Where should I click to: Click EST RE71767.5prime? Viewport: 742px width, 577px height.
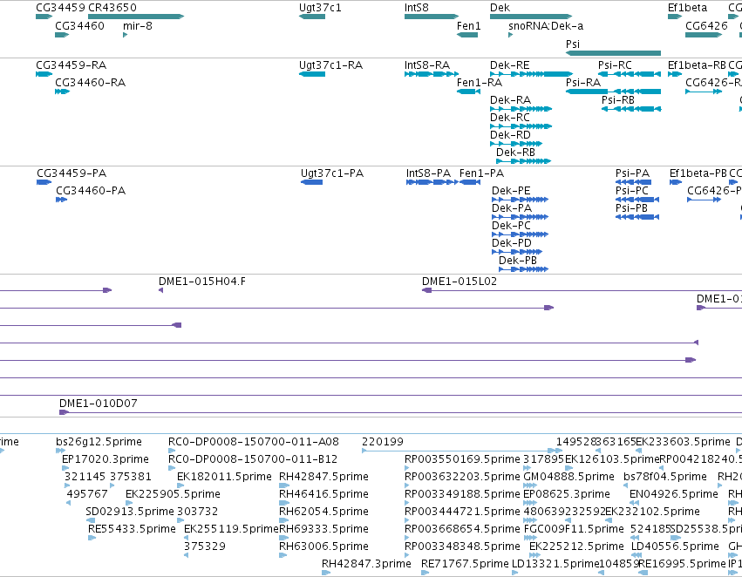coord(425,573)
